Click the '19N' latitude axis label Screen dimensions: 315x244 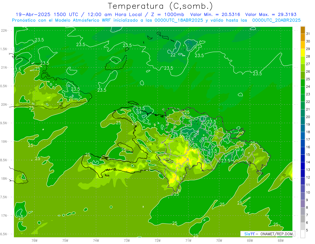pyautogui.click(x=4, y=142)
